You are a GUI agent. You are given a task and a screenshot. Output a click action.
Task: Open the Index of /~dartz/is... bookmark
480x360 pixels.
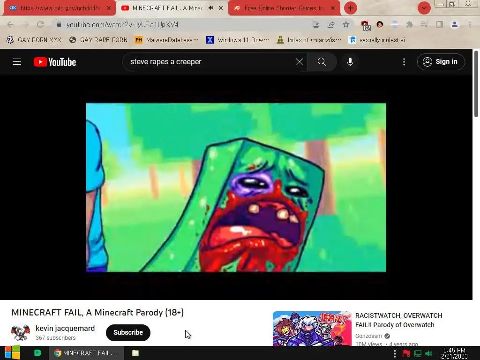pos(308,40)
